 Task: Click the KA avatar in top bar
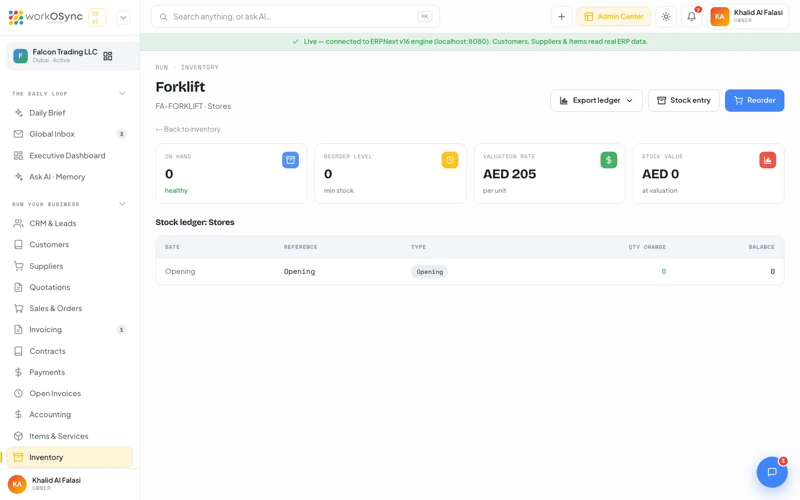click(719, 17)
